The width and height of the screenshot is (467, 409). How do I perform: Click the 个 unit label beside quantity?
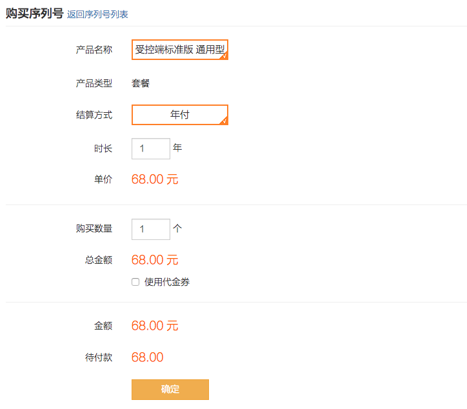pyautogui.click(x=177, y=228)
